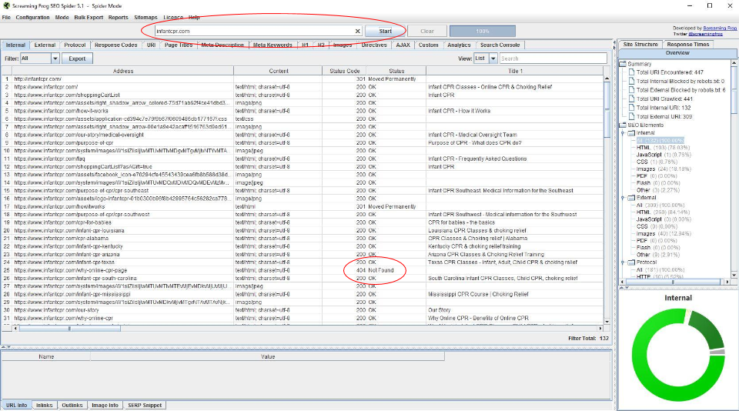The width and height of the screenshot is (739, 411).
Task: Select Total Internal URI: 132 summary item
Action: click(x=664, y=108)
